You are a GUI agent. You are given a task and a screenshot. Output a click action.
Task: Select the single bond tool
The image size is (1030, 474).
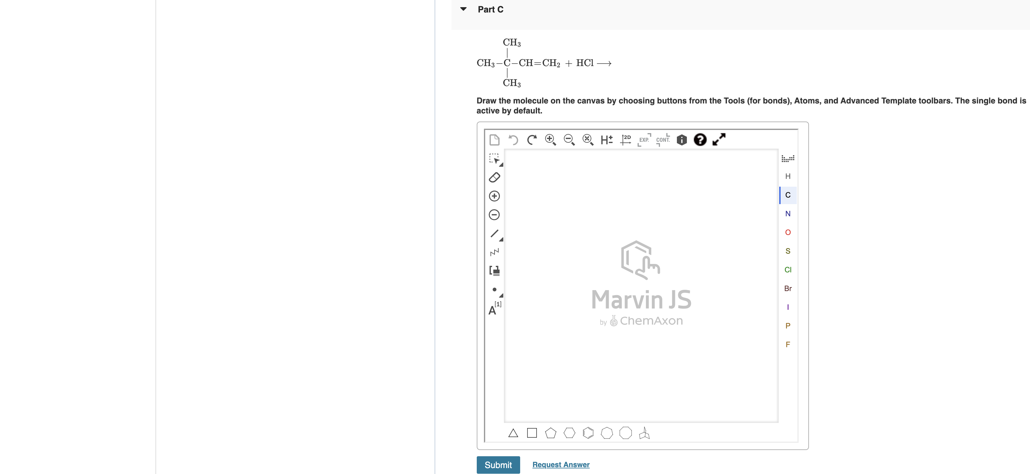(495, 233)
